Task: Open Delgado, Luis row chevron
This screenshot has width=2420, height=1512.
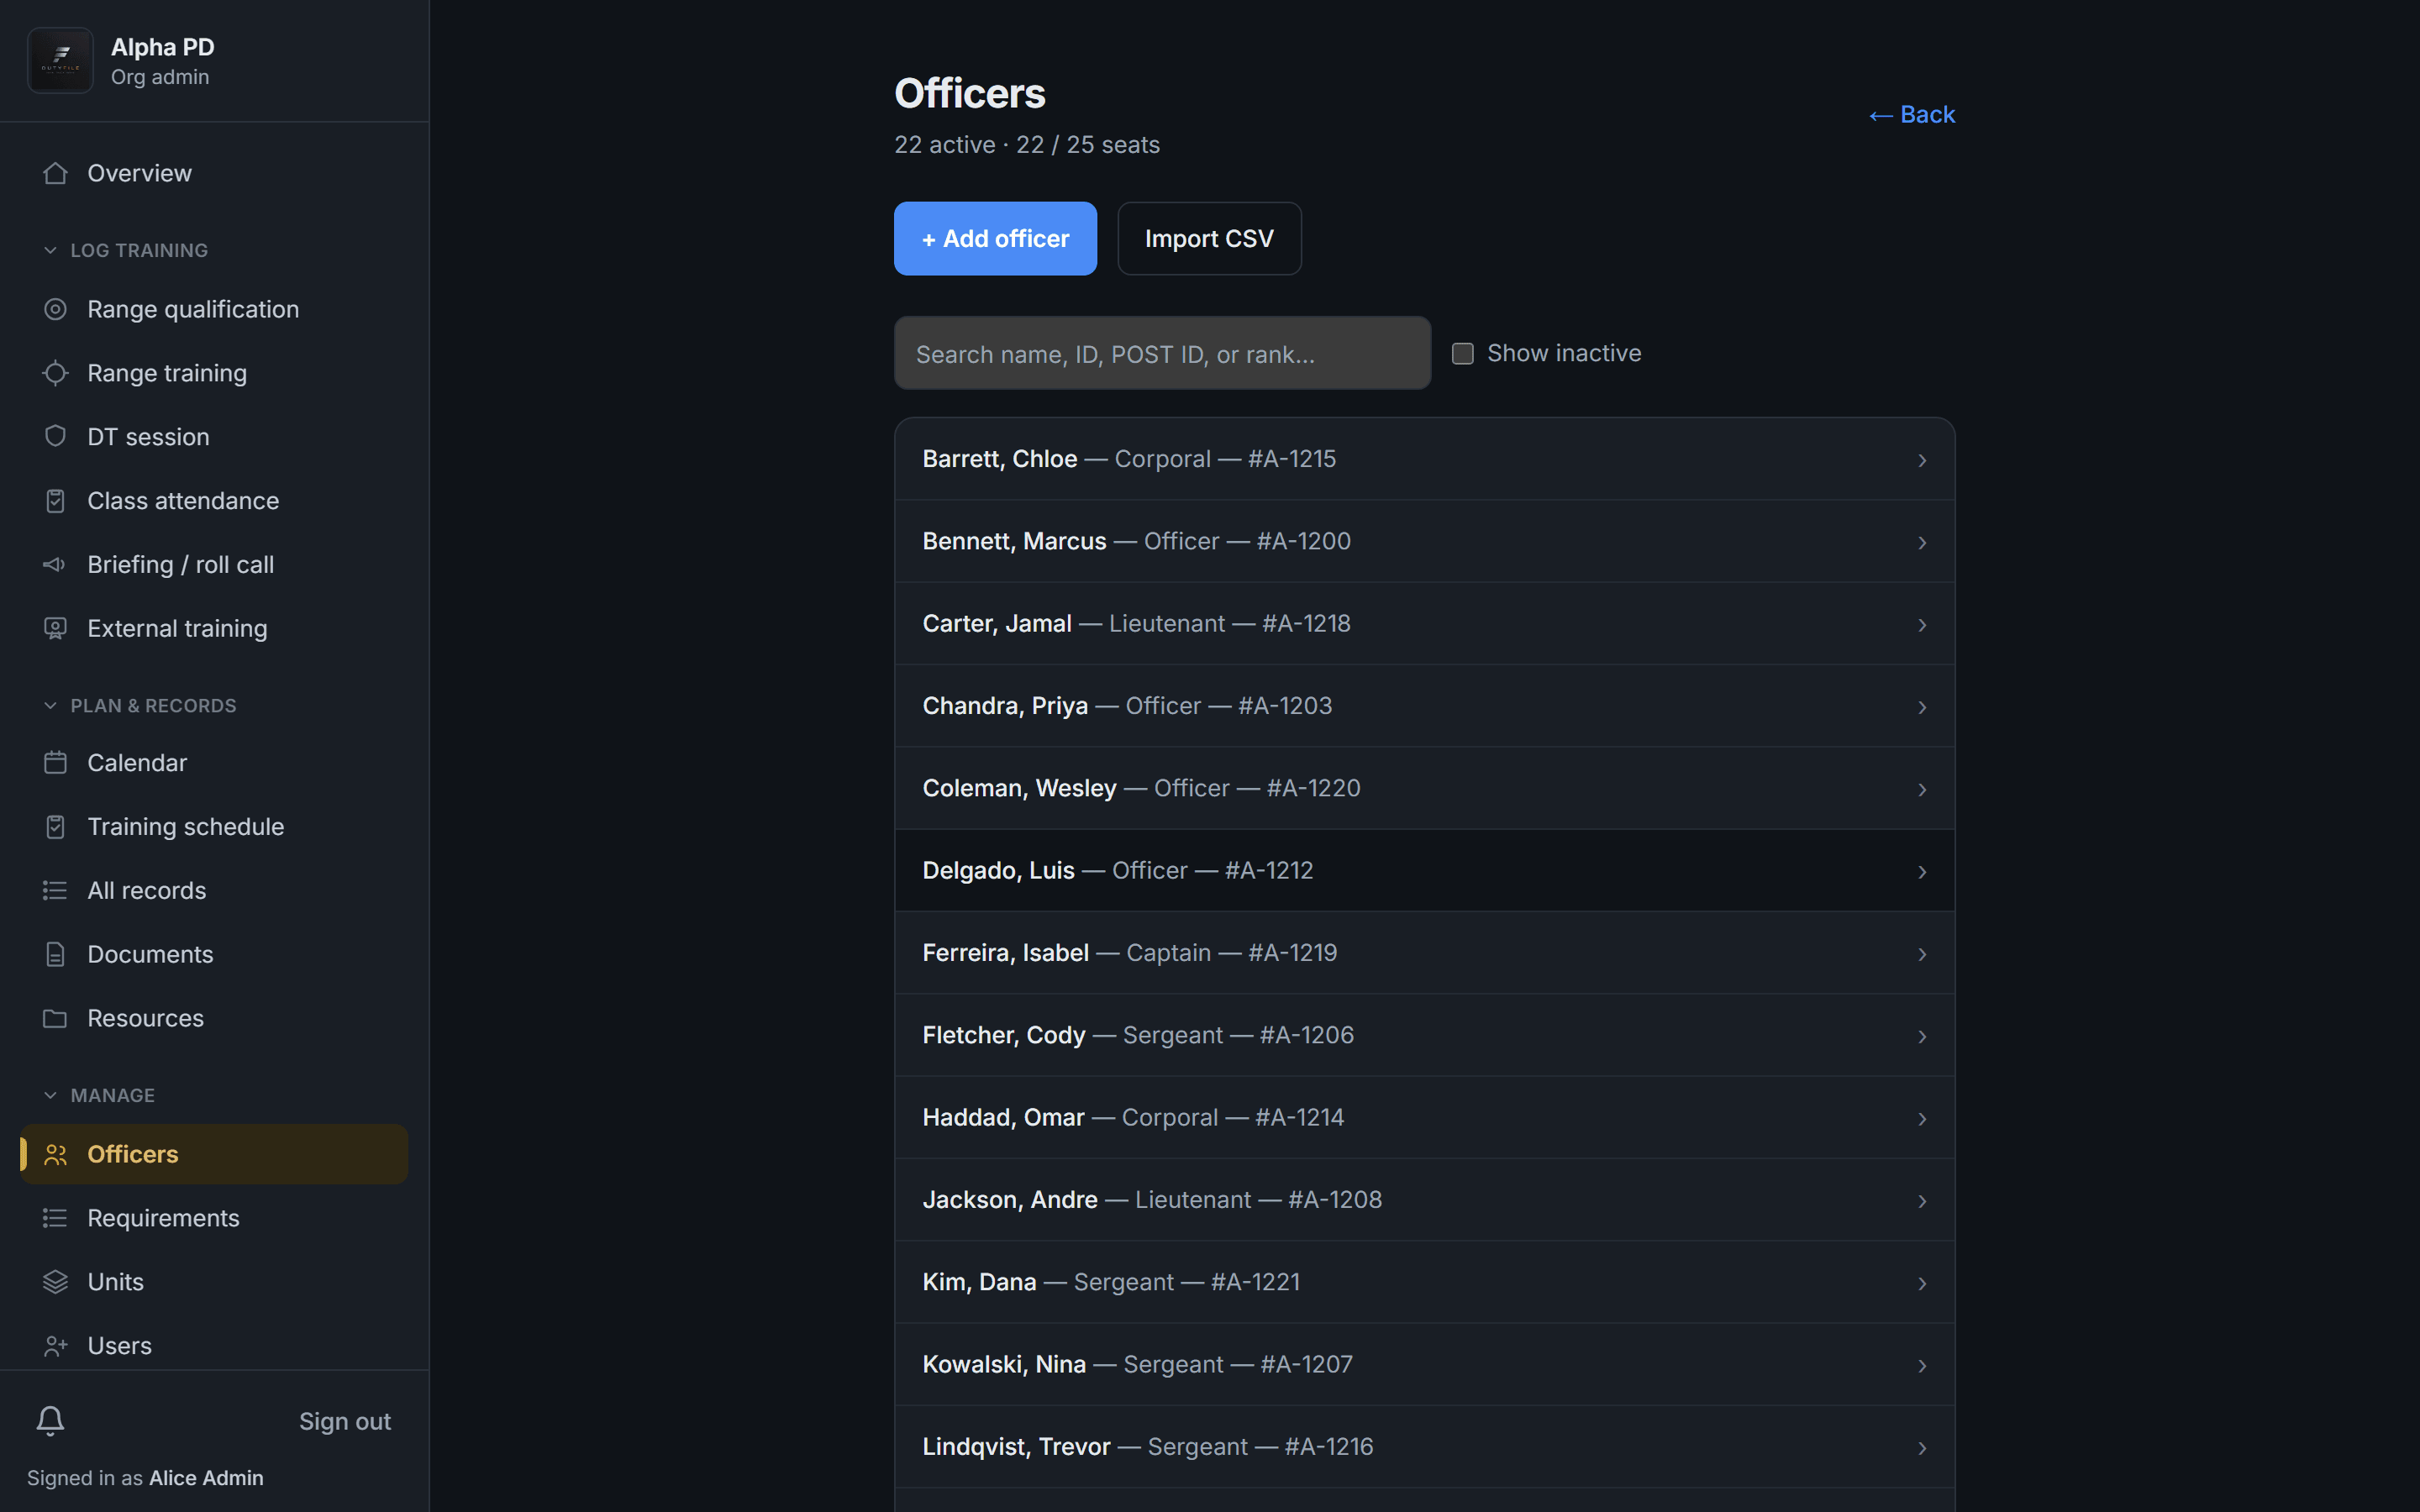Action: click(x=1922, y=872)
